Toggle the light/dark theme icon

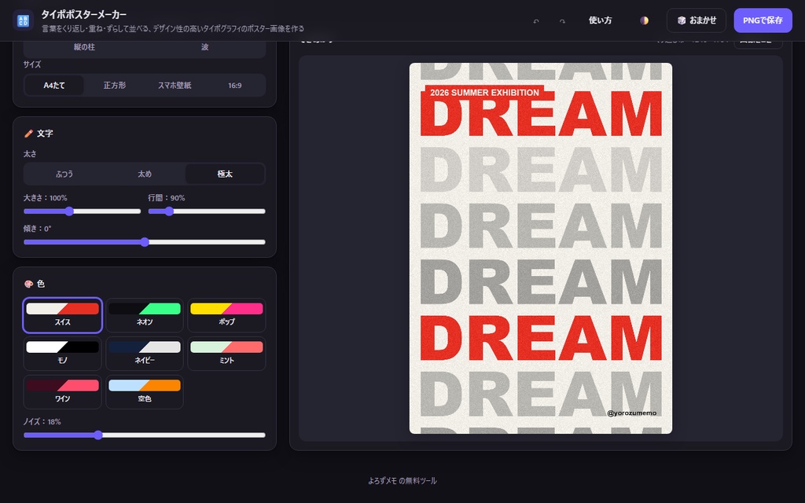tap(644, 20)
